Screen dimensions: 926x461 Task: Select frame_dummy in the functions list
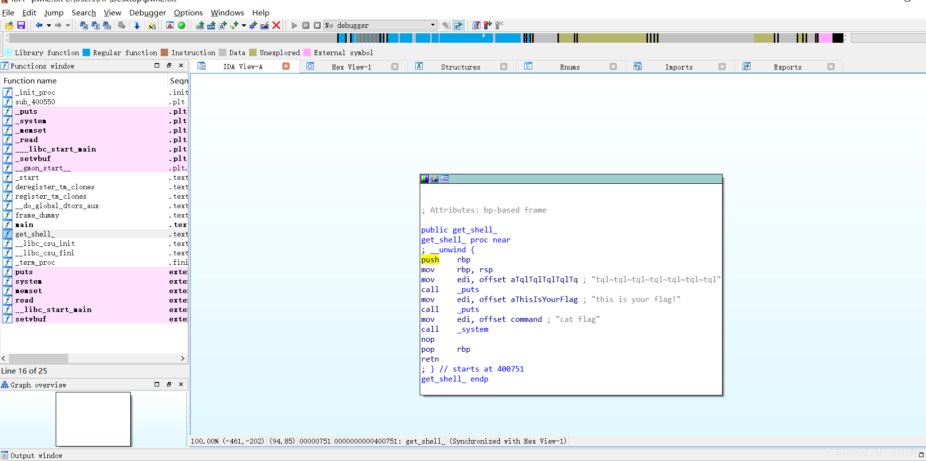[x=94, y=215]
